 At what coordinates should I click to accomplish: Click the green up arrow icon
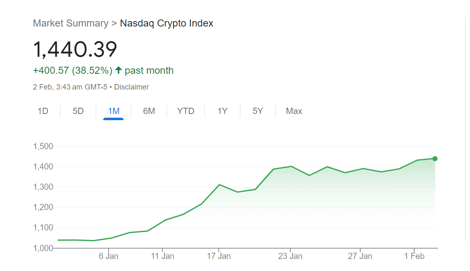(x=119, y=70)
